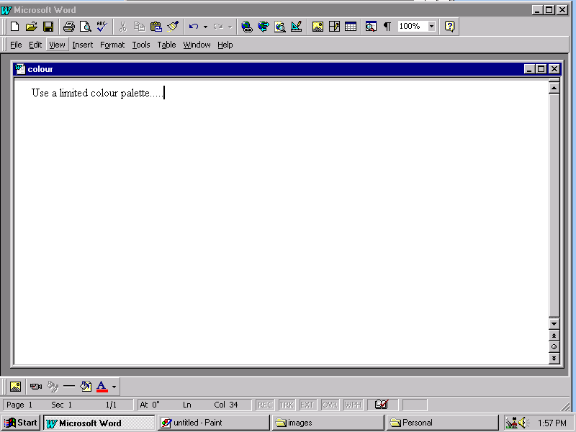Open undo history dropdown arrow
Viewport: 576px width, 432px height.
click(205, 27)
